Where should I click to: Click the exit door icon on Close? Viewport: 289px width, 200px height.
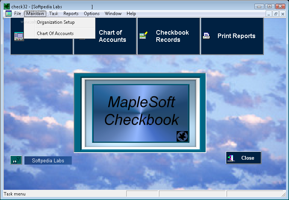click(x=231, y=158)
